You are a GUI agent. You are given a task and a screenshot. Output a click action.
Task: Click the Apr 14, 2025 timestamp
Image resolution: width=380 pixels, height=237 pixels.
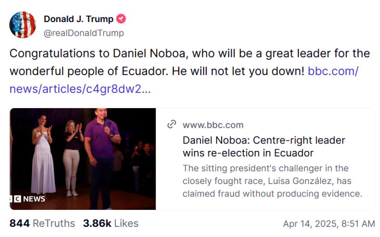click(x=328, y=224)
